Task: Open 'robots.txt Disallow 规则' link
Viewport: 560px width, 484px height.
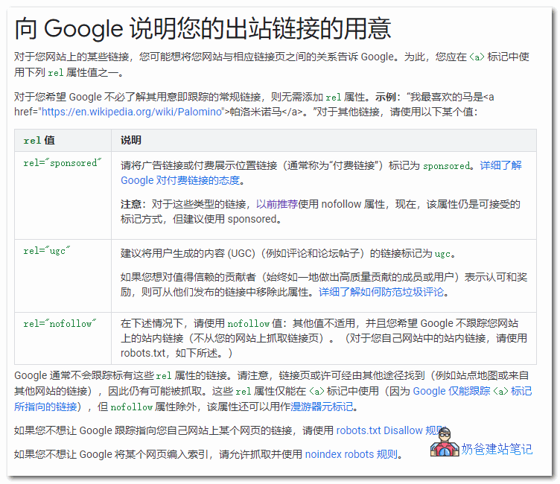Action: point(392,431)
